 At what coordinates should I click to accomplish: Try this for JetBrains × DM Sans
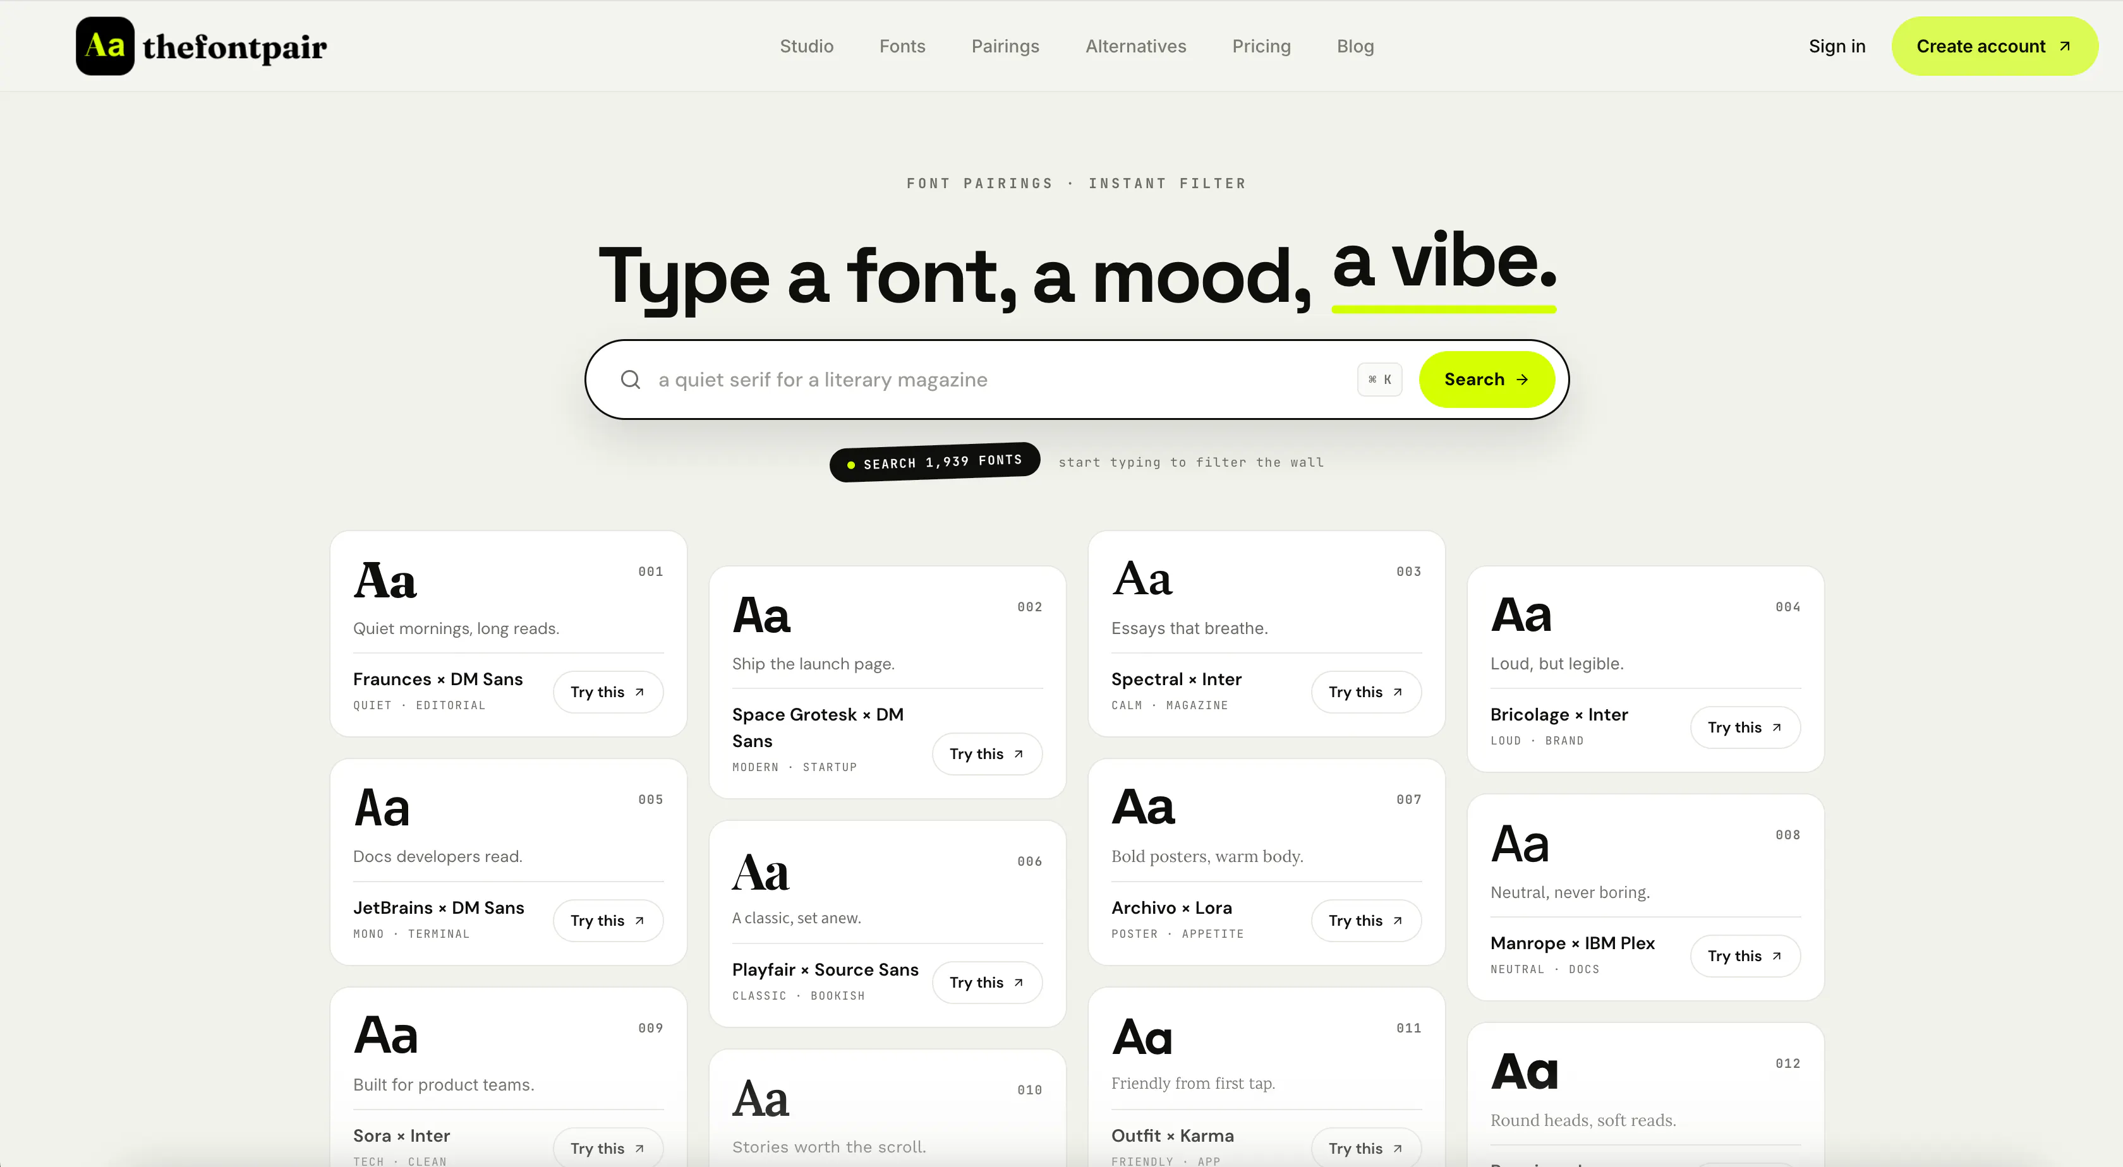(607, 920)
